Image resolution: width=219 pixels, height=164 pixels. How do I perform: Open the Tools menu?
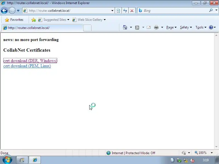[201, 27]
